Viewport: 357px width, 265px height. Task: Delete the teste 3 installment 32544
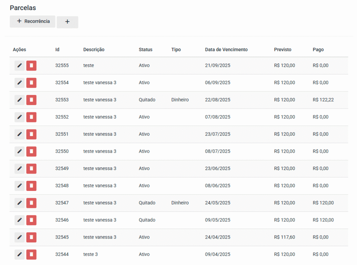(x=31, y=255)
